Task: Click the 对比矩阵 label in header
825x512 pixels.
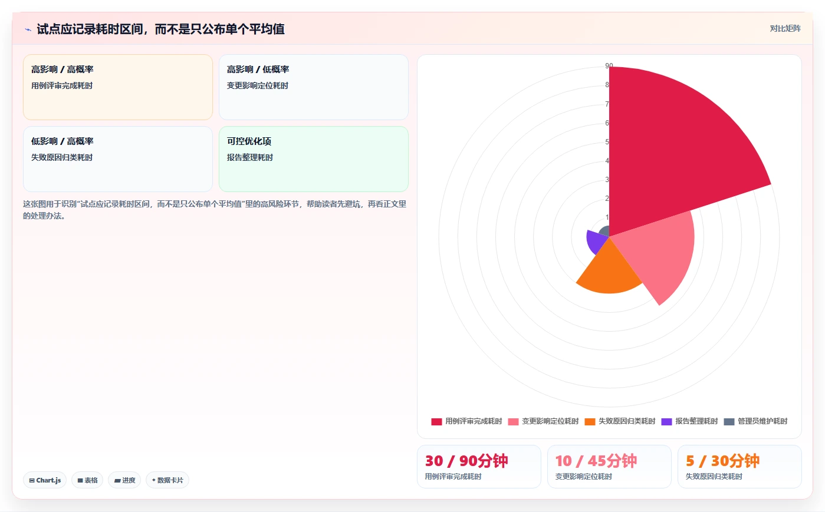Action: (x=785, y=28)
